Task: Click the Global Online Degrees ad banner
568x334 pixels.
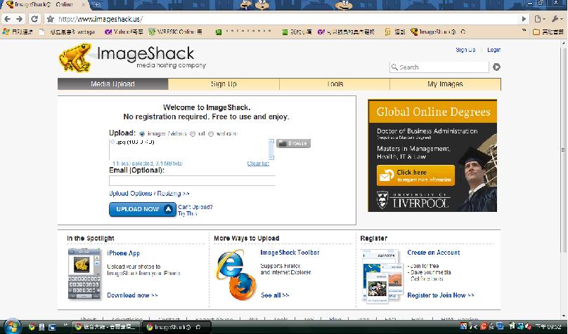Action: coord(432,156)
